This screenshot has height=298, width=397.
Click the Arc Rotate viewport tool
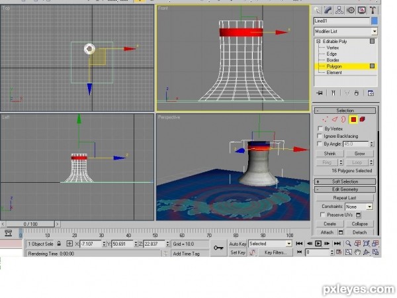coord(366,252)
